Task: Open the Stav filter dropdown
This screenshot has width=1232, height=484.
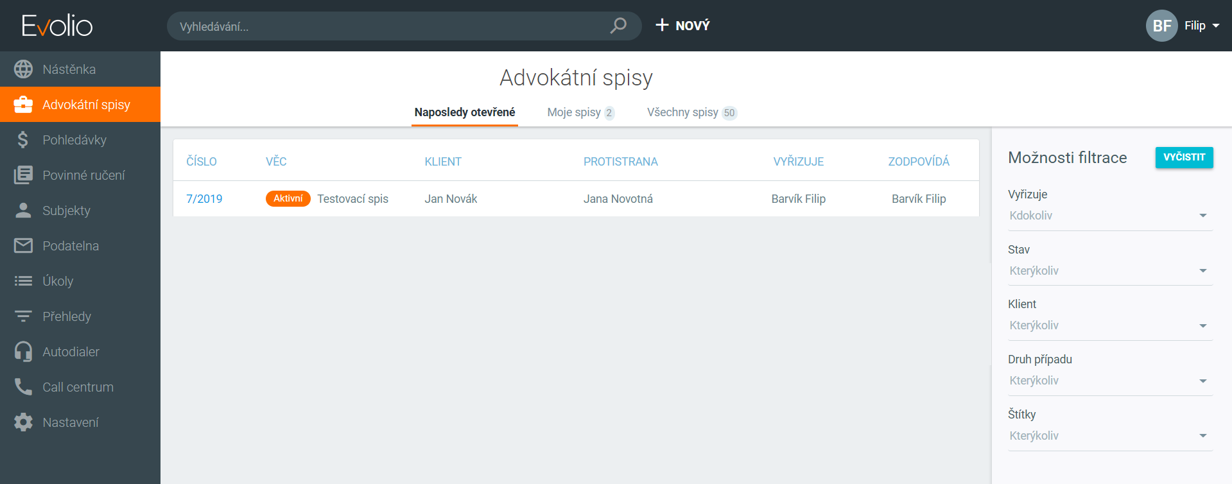Action: click(x=1109, y=271)
